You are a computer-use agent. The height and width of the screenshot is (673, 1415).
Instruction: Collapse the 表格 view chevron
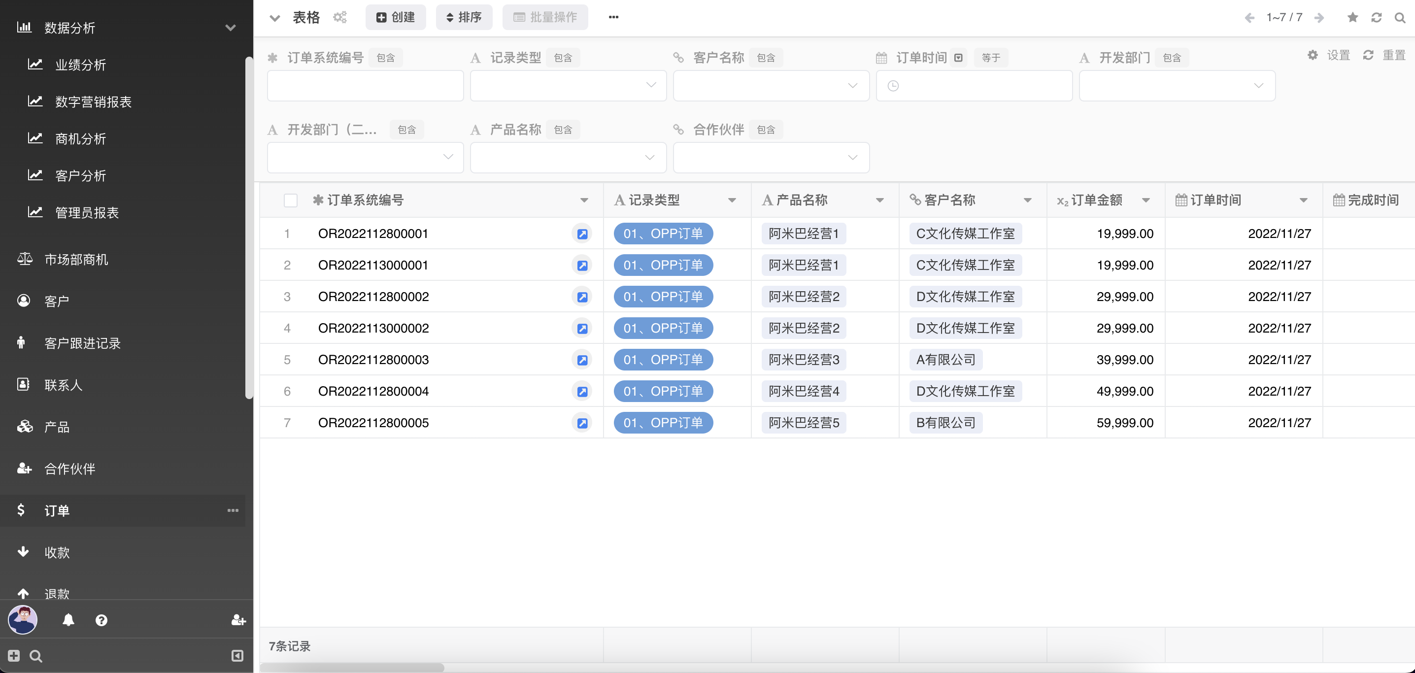point(274,18)
